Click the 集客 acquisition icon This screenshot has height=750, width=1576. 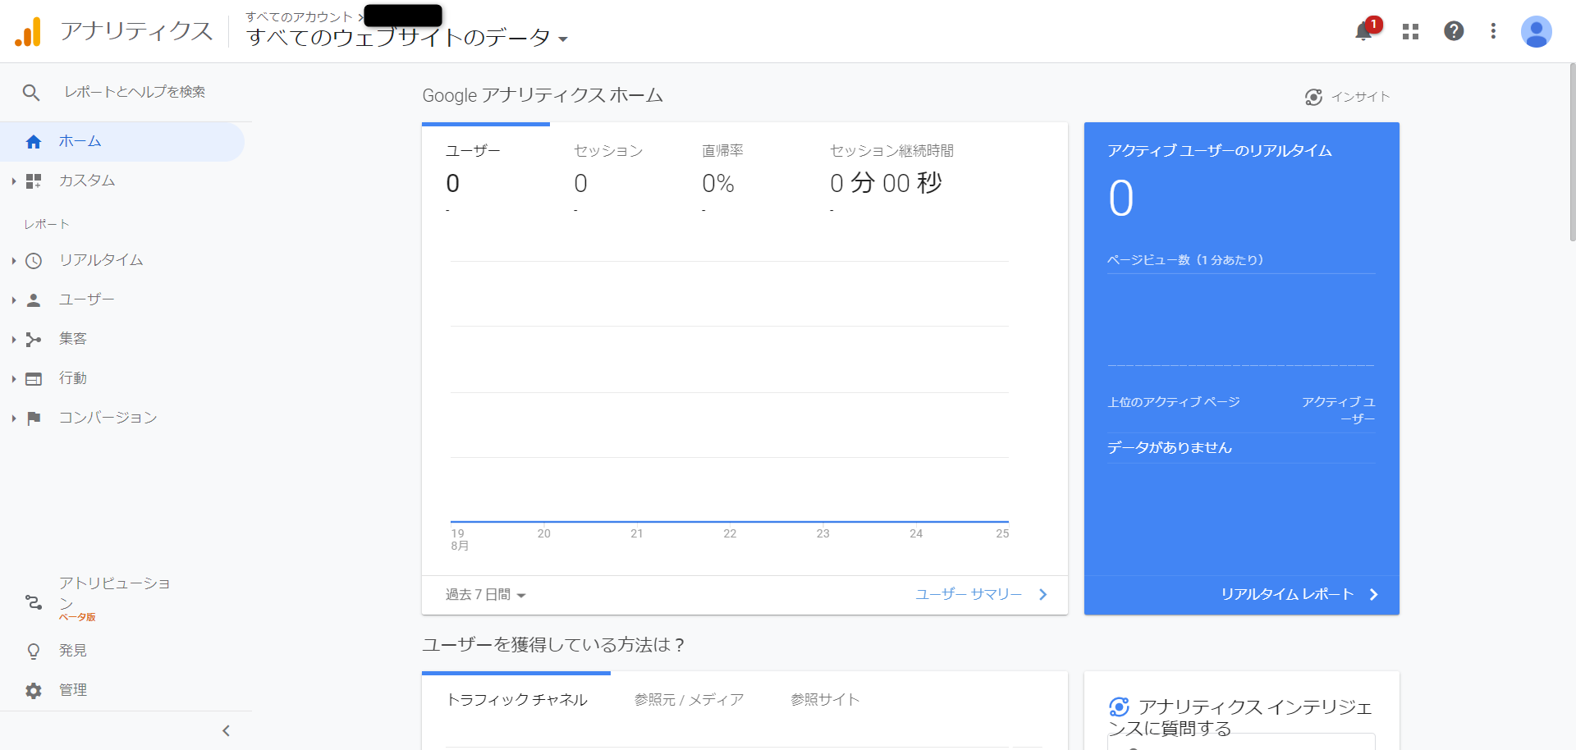pos(34,340)
